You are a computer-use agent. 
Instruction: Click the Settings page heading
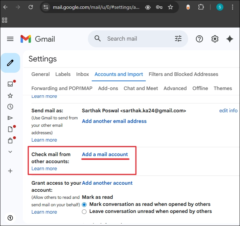[x=43, y=59]
